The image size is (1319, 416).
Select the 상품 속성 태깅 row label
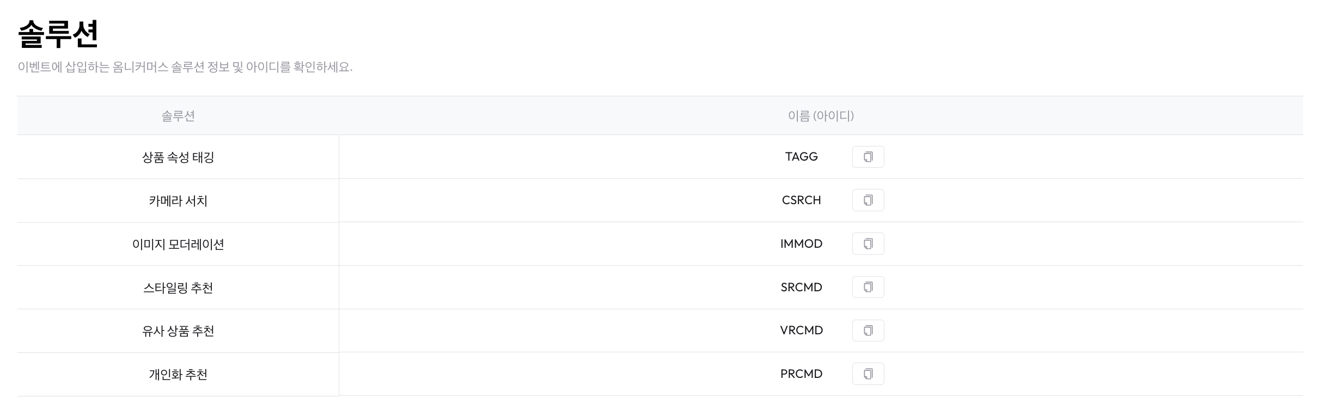click(x=178, y=157)
